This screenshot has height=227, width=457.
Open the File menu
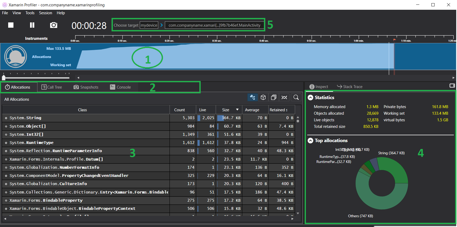[x=5, y=13]
